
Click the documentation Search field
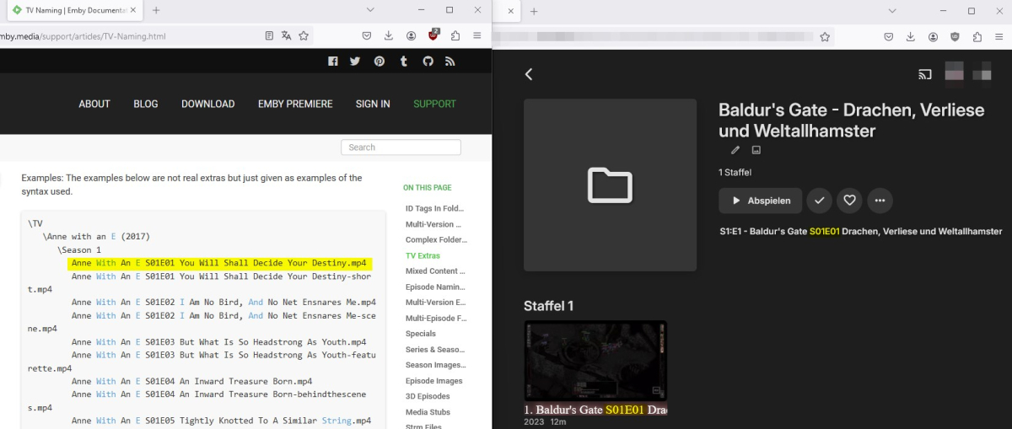pyautogui.click(x=401, y=147)
